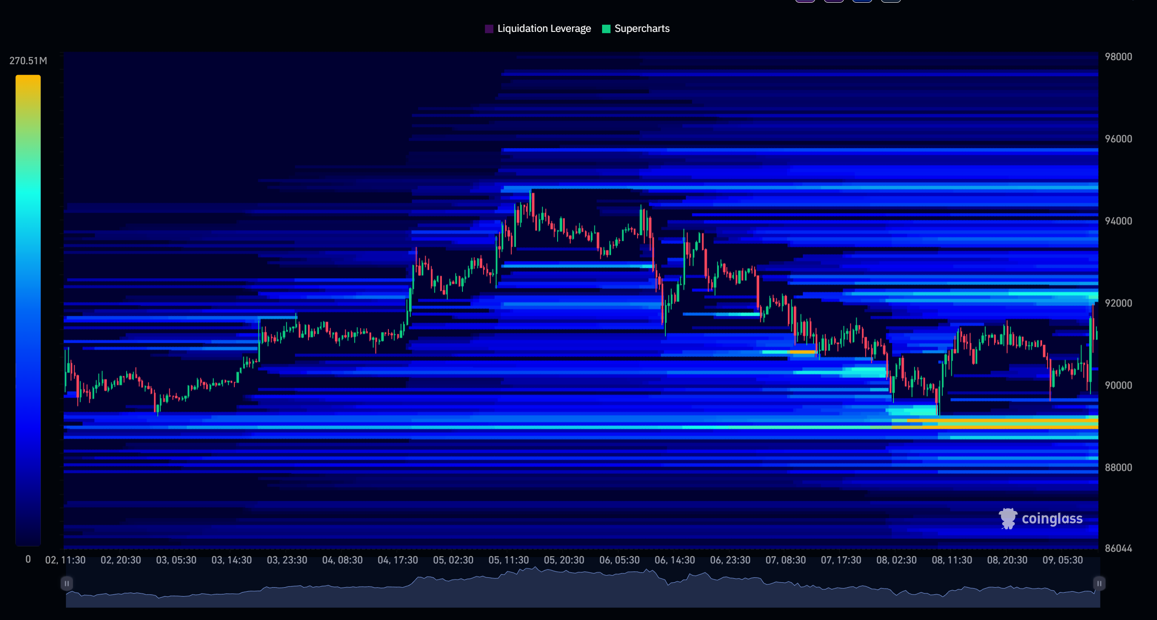Select the 08, 20:30 time axis label
The height and width of the screenshot is (620, 1157).
coord(1007,560)
